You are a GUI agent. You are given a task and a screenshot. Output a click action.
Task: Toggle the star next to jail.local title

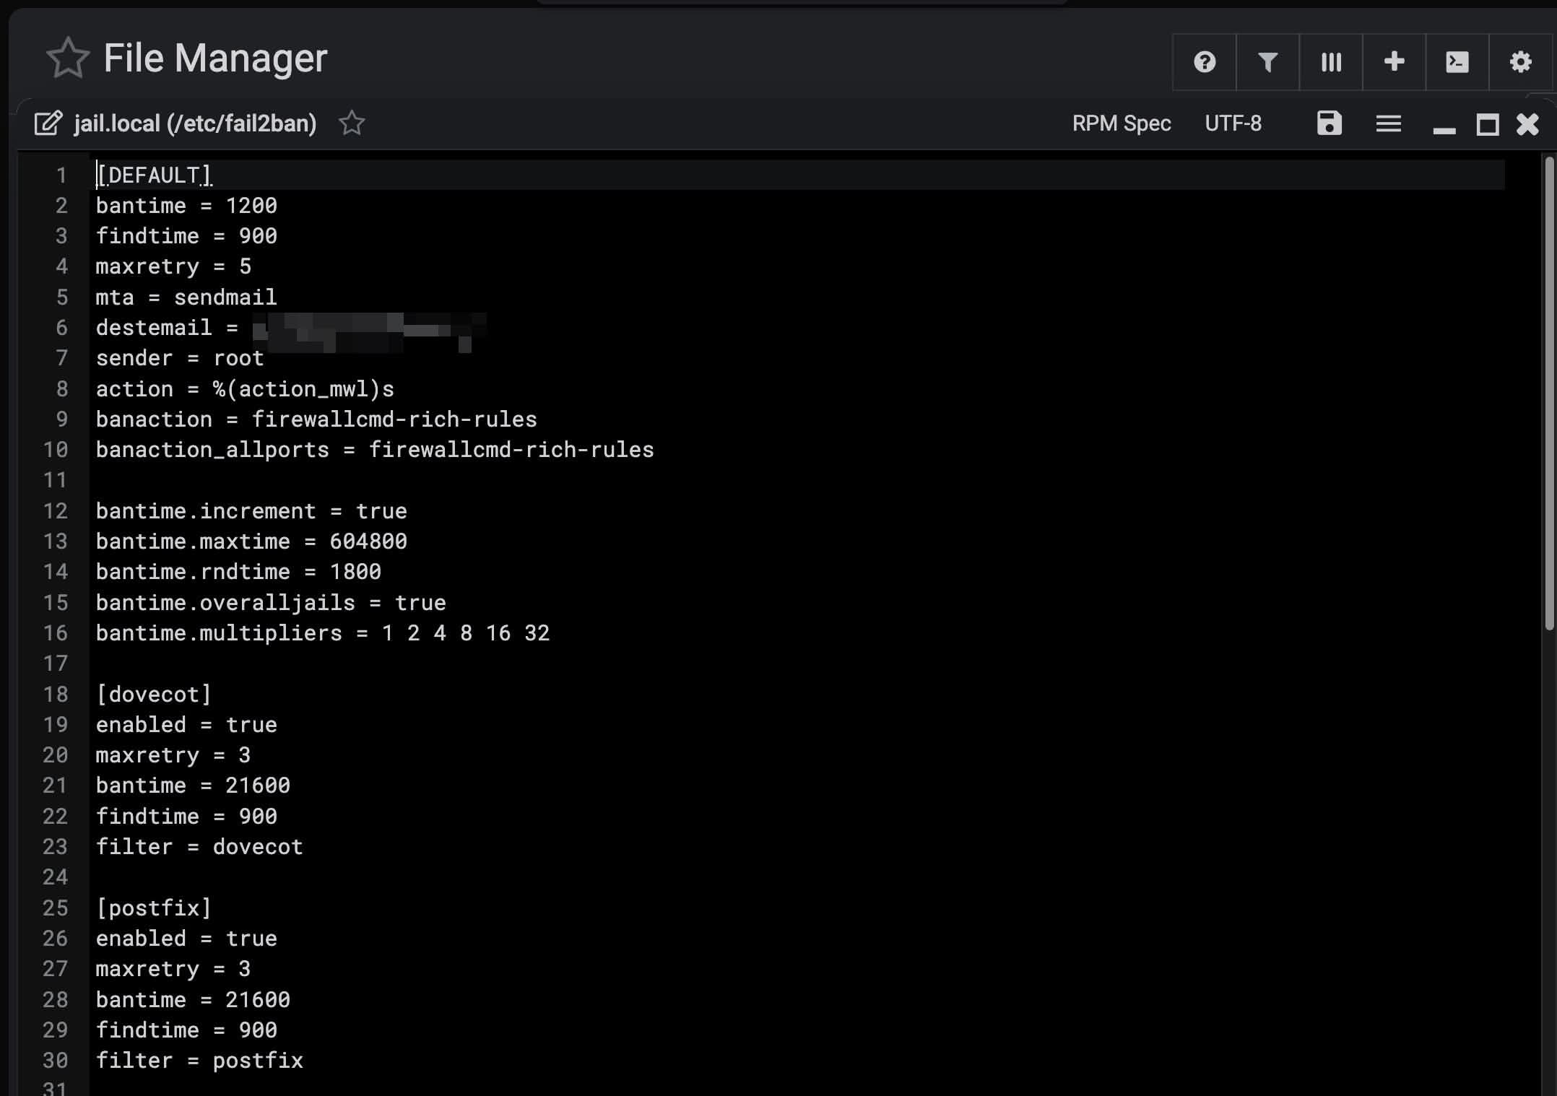(352, 123)
